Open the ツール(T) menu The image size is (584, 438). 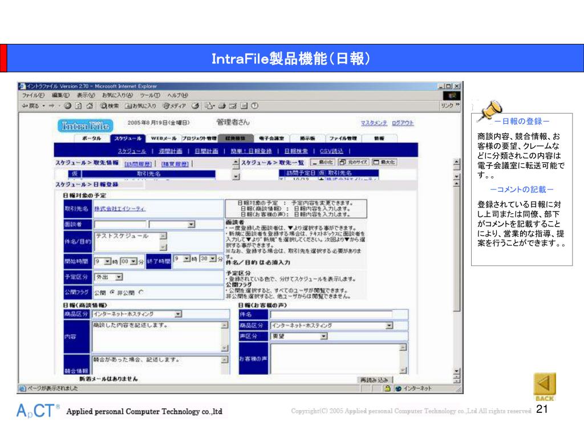coord(150,95)
